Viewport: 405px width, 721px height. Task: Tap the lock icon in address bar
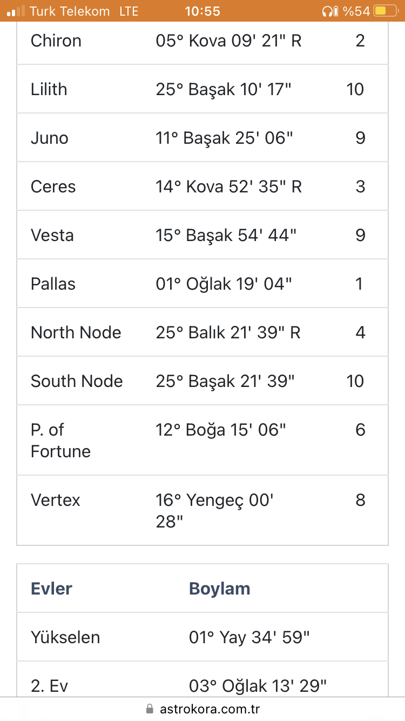(x=150, y=709)
